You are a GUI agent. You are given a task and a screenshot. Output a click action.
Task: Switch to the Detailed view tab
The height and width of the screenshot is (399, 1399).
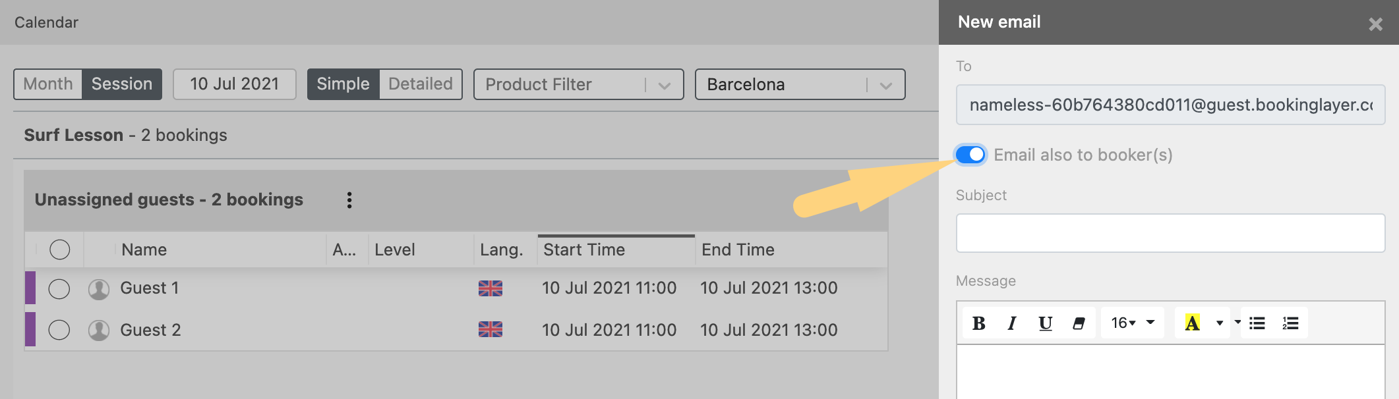[x=421, y=84]
